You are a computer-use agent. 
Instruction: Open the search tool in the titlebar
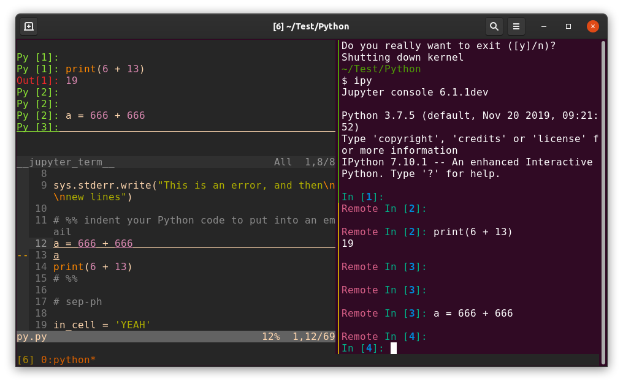coord(494,26)
